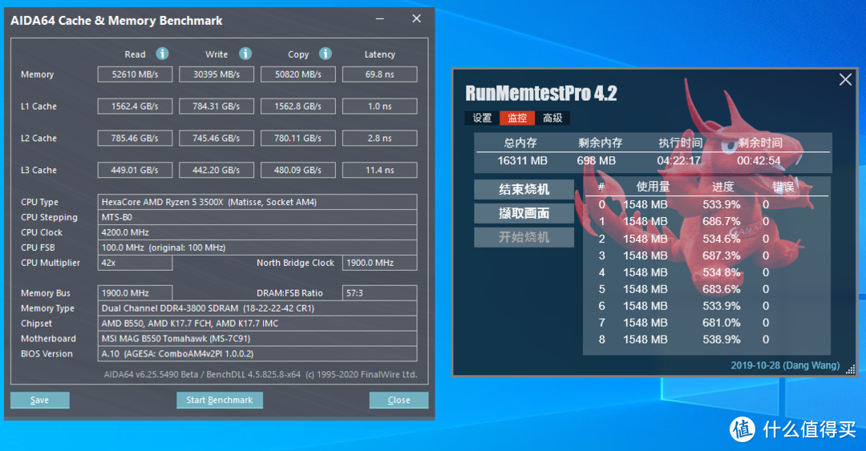Click the Memory Latency field showing 69.8 ns

pyautogui.click(x=379, y=74)
